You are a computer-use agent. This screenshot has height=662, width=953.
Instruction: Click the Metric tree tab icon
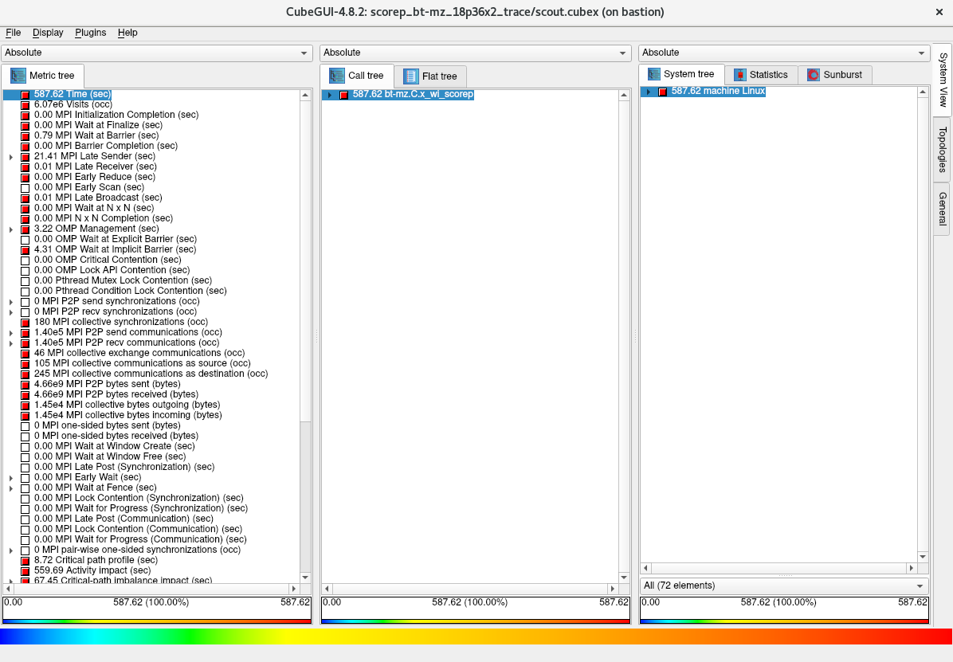(18, 76)
